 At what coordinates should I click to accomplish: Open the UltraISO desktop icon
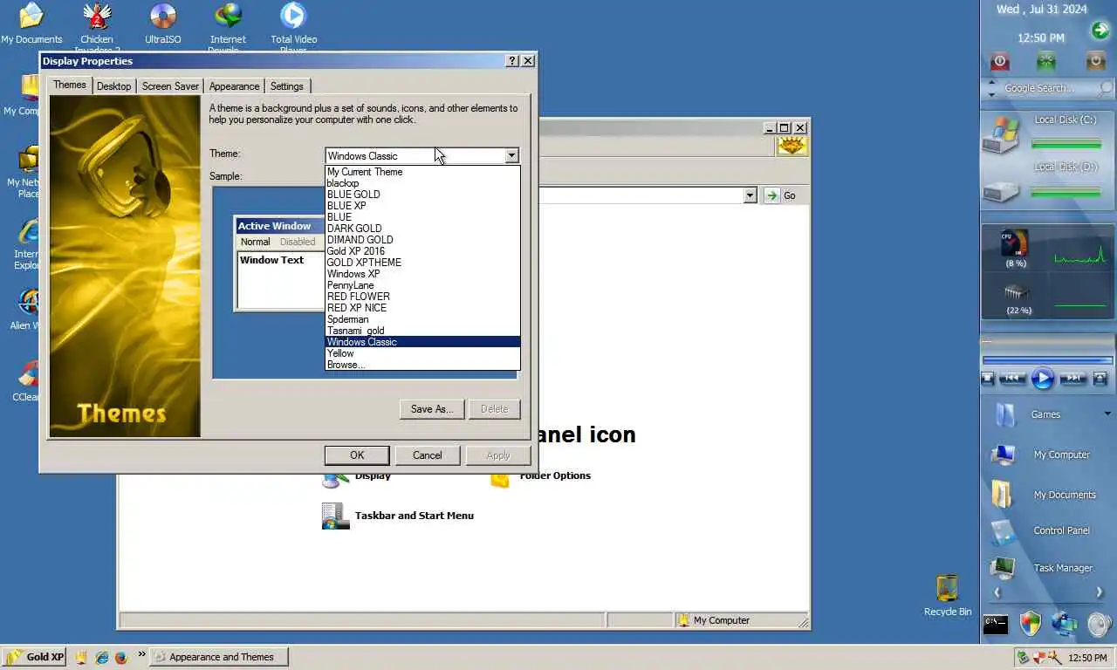[x=163, y=24]
